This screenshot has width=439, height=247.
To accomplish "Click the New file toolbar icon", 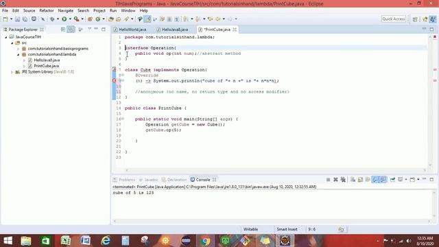I will pyautogui.click(x=5, y=19).
